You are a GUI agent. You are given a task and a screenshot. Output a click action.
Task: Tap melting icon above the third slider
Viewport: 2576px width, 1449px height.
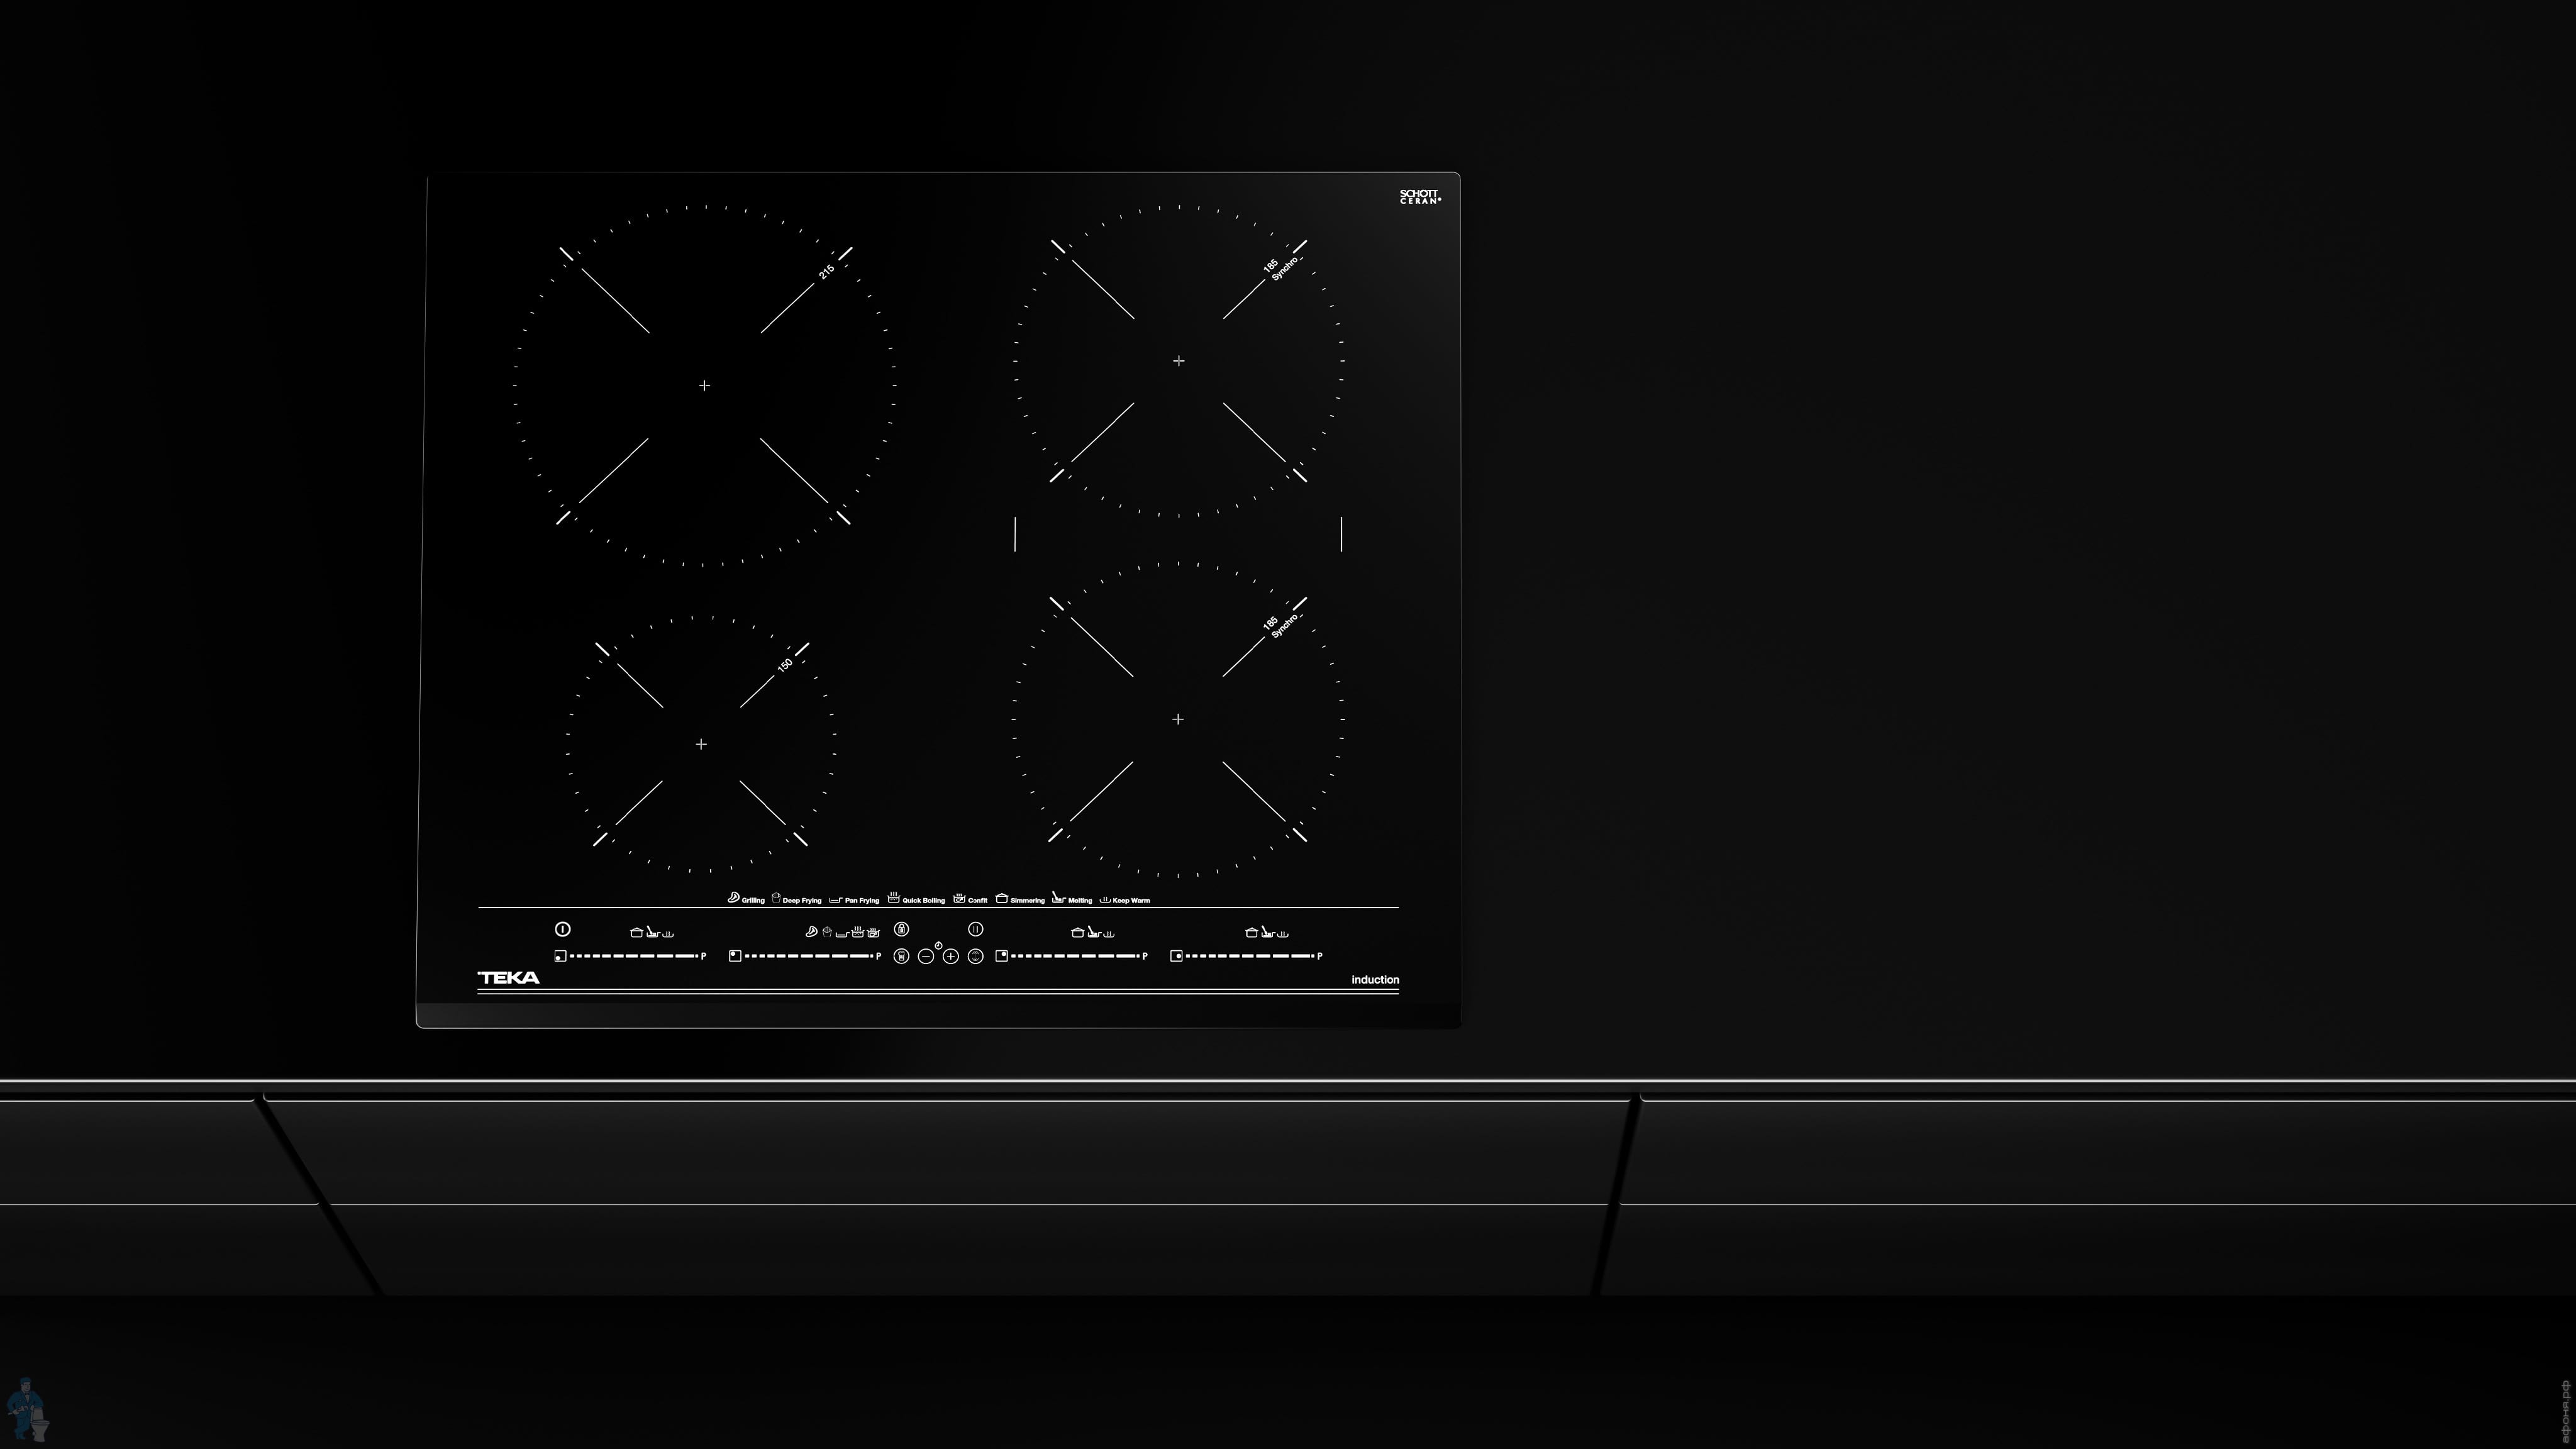click(1094, 932)
